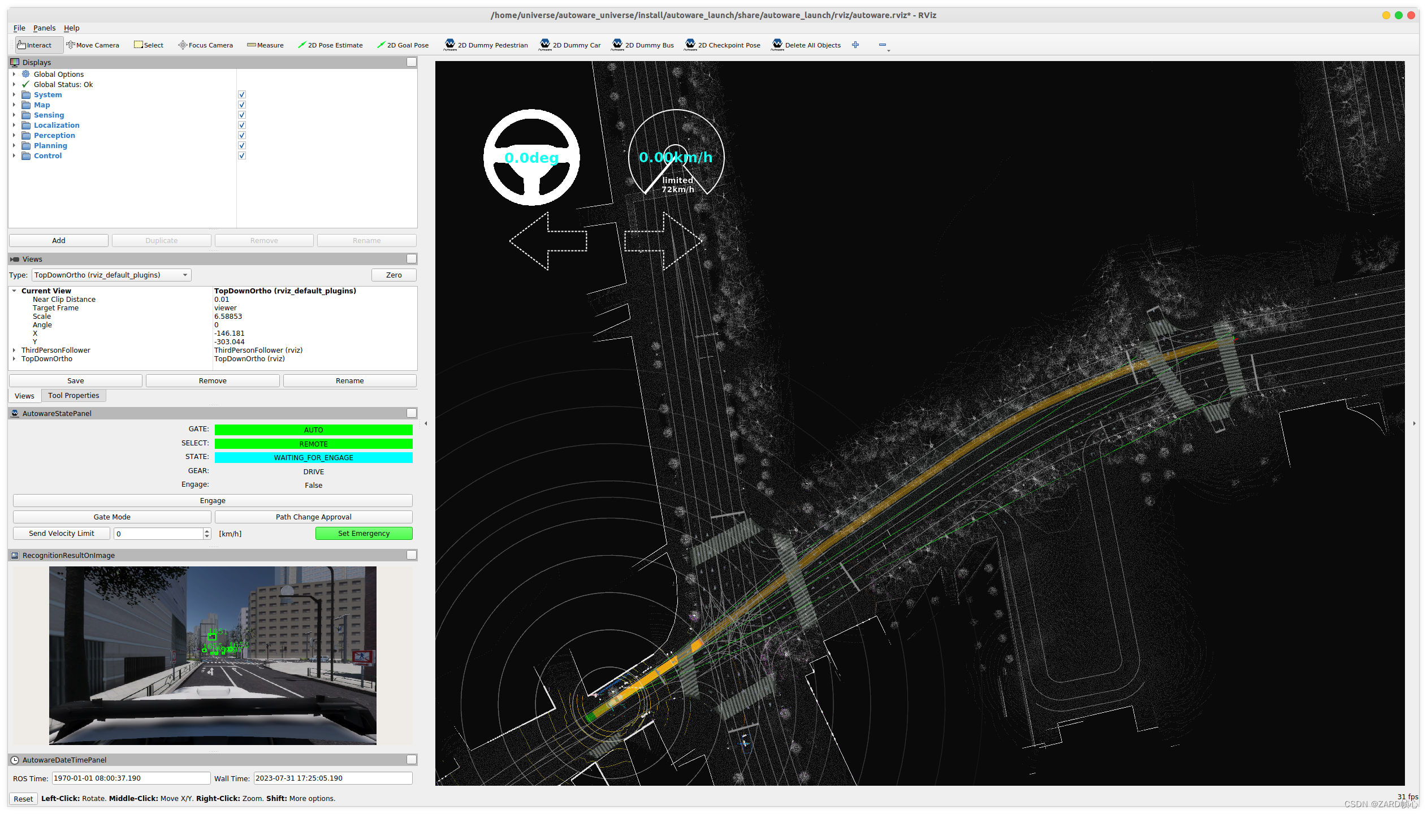
Task: Toggle visibility of Localization display
Action: coord(242,125)
